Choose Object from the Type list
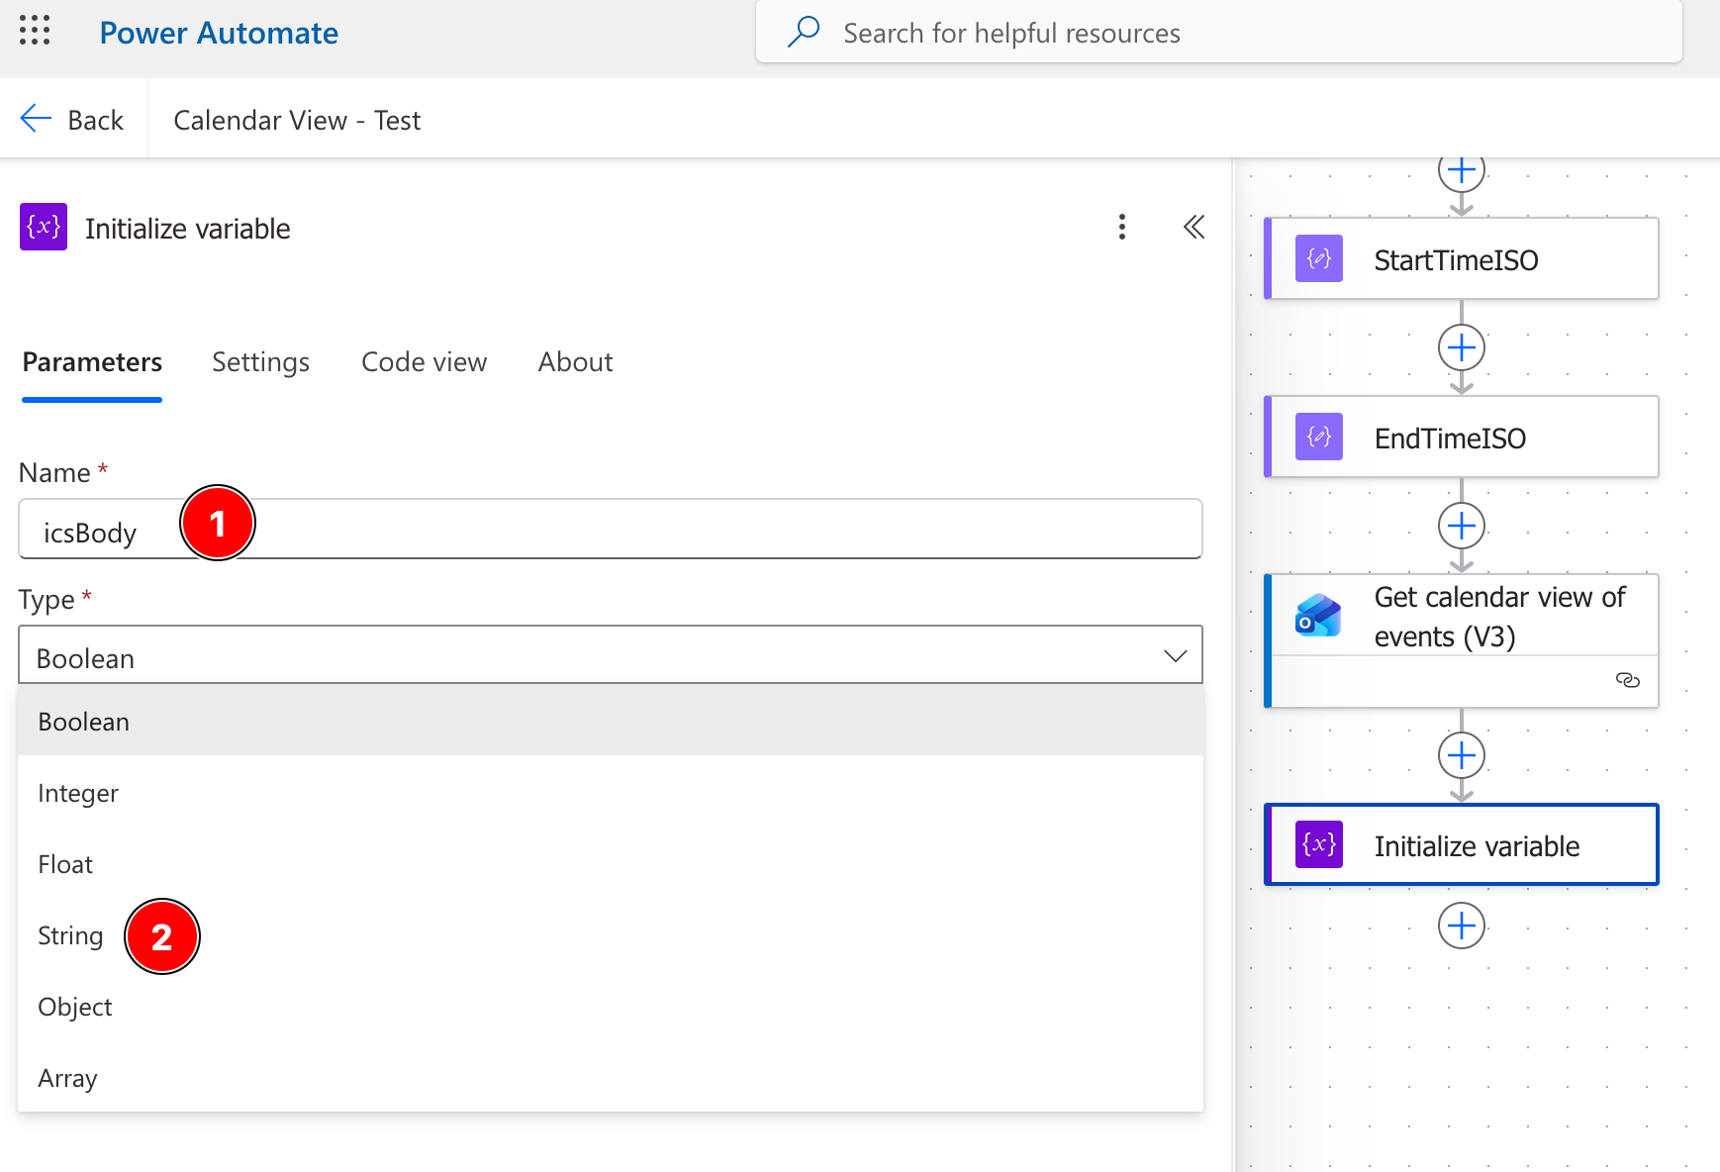 pyautogui.click(x=611, y=1007)
